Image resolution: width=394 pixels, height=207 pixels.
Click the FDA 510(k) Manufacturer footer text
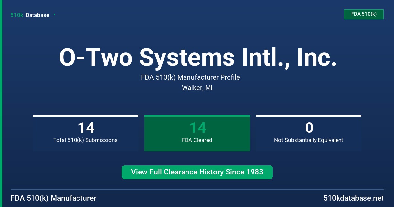click(x=54, y=198)
